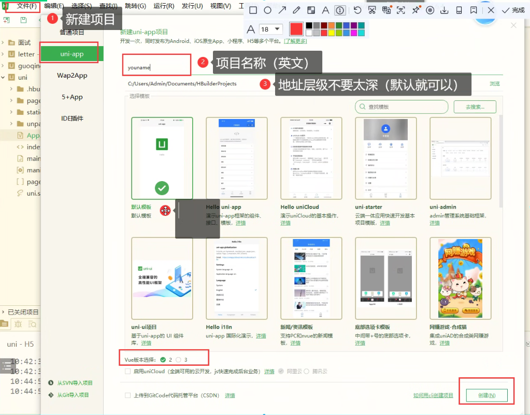Image resolution: width=530 pixels, height=415 pixels.
Task: Select the arrow annotation tool
Action: [282, 10]
